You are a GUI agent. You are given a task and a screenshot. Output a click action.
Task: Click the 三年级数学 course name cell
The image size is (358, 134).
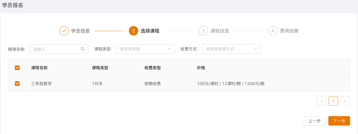click(x=41, y=84)
